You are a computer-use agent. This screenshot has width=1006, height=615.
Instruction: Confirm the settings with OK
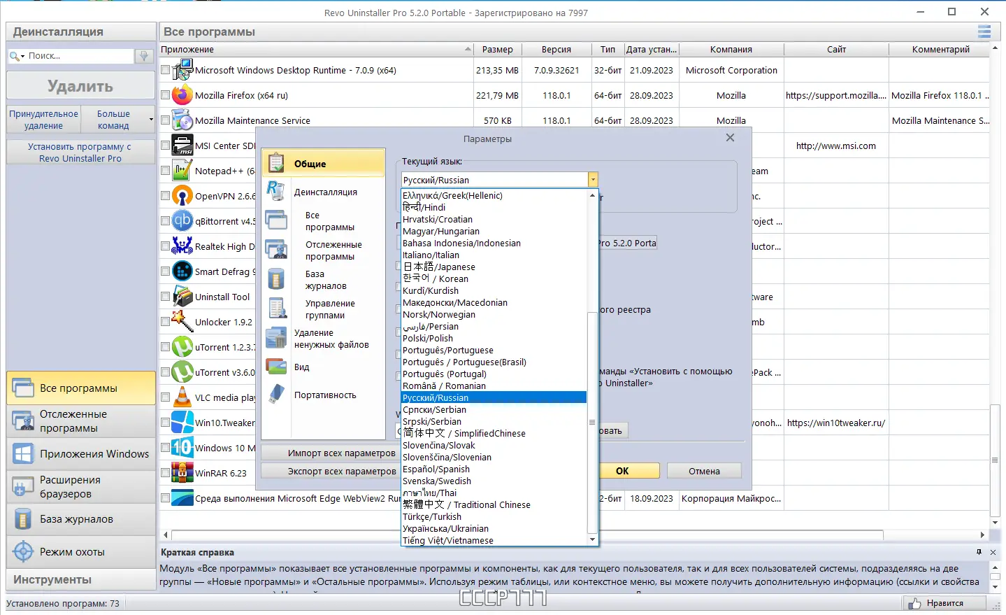point(622,471)
